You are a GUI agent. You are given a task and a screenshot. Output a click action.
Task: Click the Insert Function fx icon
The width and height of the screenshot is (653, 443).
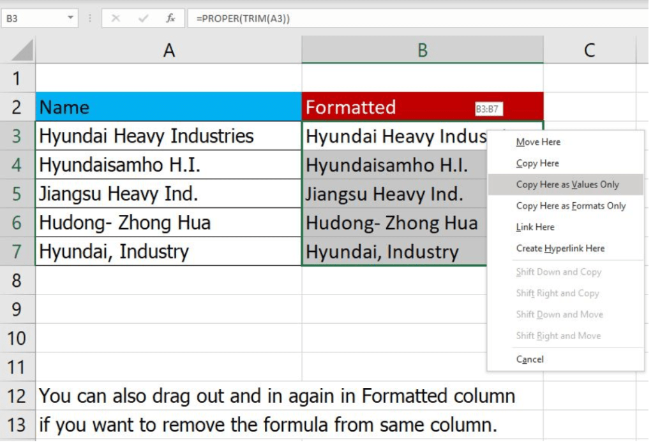pyautogui.click(x=170, y=18)
